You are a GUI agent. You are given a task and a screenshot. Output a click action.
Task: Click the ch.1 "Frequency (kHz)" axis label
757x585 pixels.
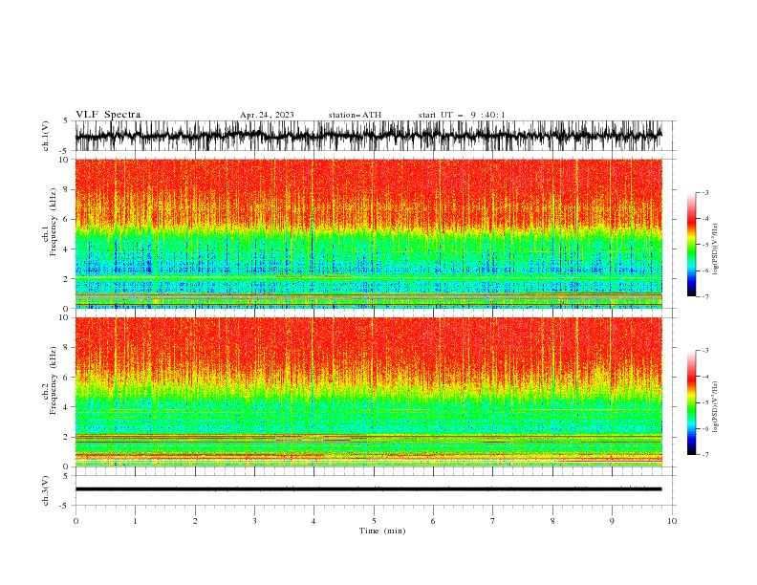click(x=54, y=223)
